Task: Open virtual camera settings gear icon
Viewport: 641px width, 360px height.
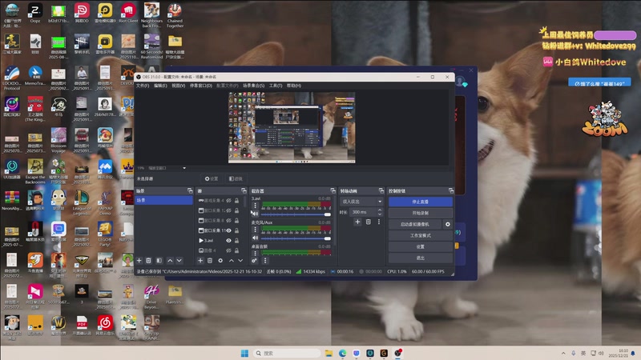Action: [x=448, y=224]
